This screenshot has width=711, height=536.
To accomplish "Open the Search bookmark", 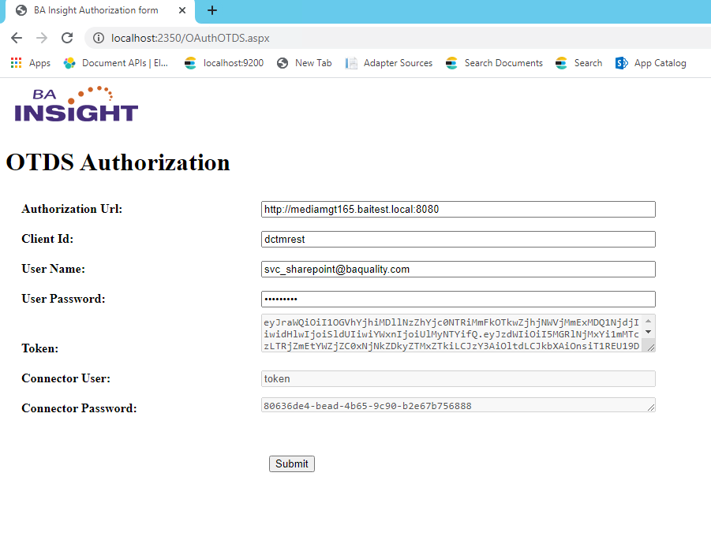I will [x=579, y=63].
